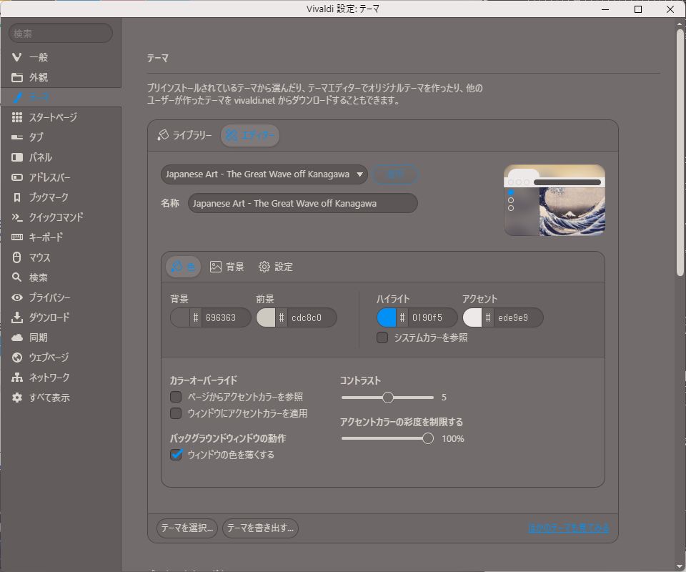Select the ブックマーク icon
Image resolution: width=686 pixels, height=572 pixels.
pyautogui.click(x=16, y=197)
